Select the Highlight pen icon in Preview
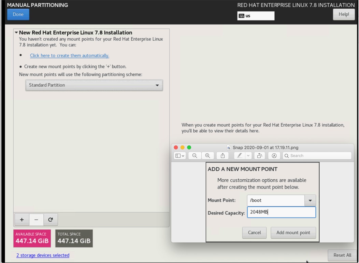 (240, 156)
